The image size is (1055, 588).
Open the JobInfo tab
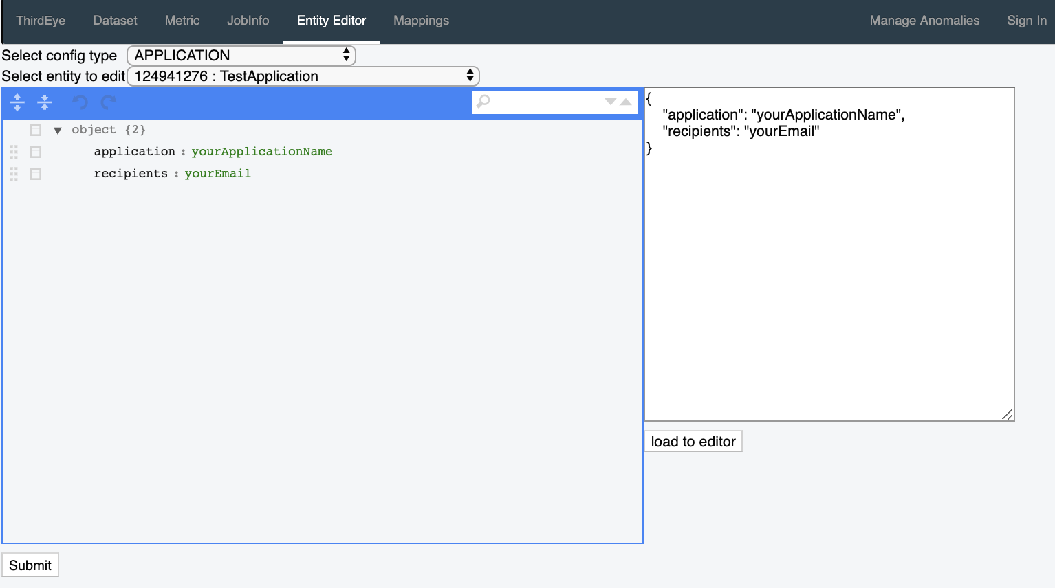click(x=248, y=21)
